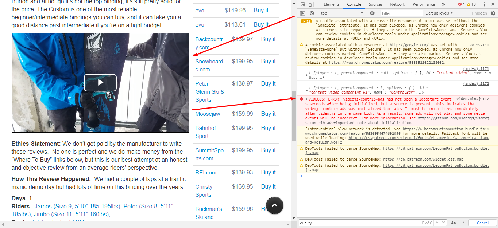498x228 pixels.
Task: Open the widget.css.map link
Action: pos(423,159)
